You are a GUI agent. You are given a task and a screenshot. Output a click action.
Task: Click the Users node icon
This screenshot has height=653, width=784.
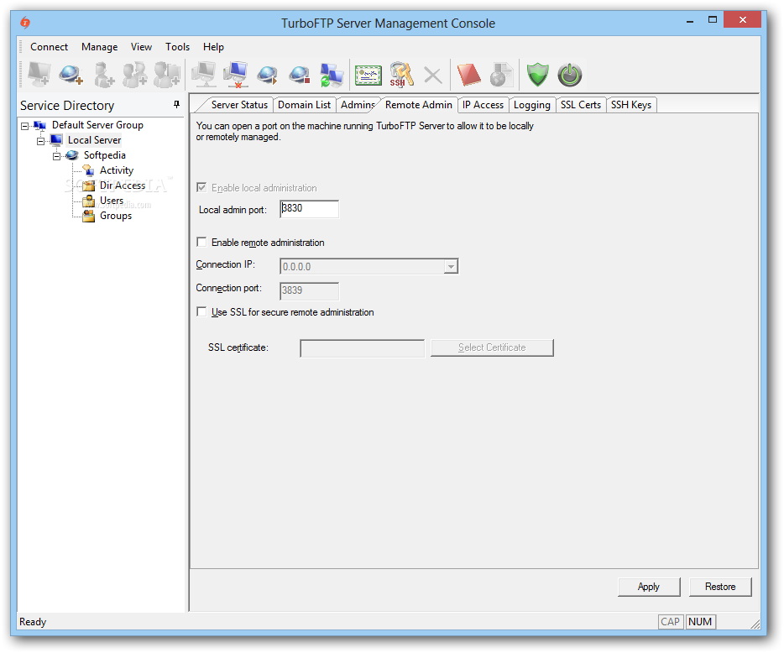pyautogui.click(x=88, y=201)
